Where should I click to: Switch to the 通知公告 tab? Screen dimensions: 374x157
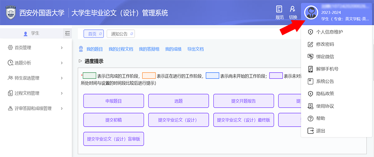coord(119,34)
